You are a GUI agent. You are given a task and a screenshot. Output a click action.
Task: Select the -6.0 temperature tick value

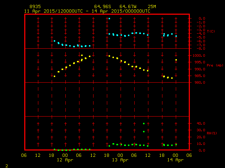point(201,41)
